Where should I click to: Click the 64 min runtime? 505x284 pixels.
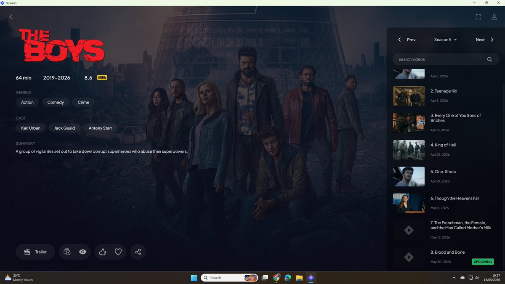click(x=24, y=78)
